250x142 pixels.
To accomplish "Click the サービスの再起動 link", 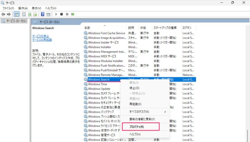I will point(42,40).
